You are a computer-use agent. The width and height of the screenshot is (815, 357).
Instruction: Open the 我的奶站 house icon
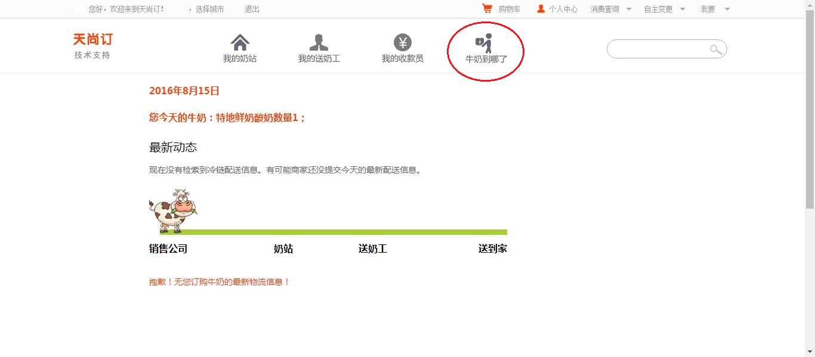coord(240,42)
